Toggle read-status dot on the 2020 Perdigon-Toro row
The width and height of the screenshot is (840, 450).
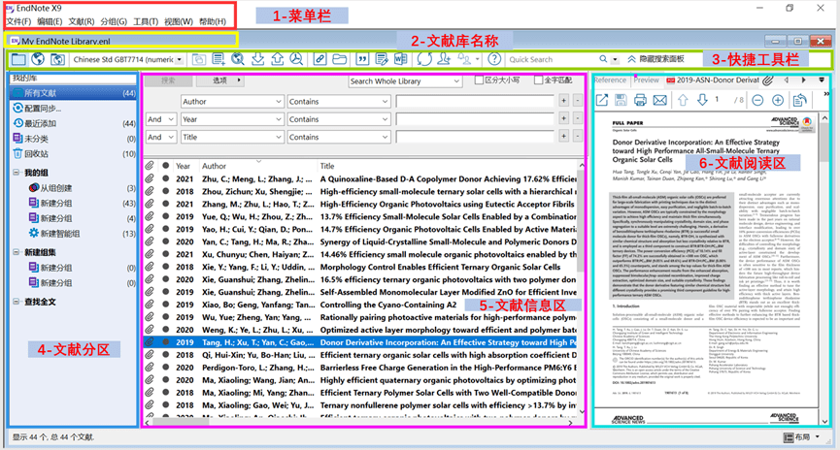coord(166,367)
